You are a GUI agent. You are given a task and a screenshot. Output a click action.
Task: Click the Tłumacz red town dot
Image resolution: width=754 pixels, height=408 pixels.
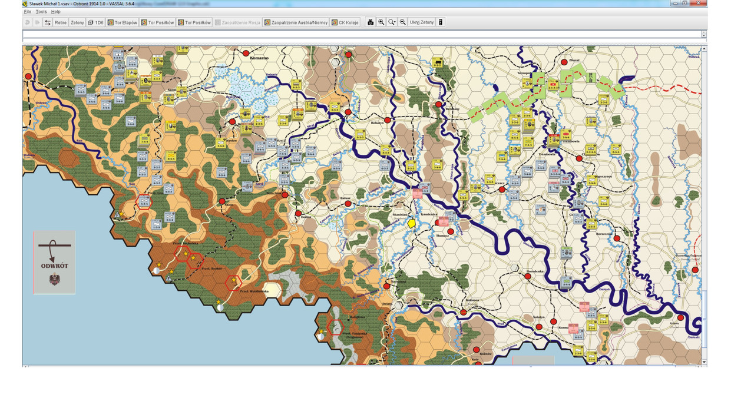point(451,231)
